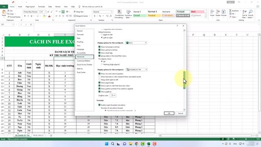Image resolution: width=261 pixels, height=147 pixels.
Task: Open the Name Box dropdown
Action: tap(13, 24)
